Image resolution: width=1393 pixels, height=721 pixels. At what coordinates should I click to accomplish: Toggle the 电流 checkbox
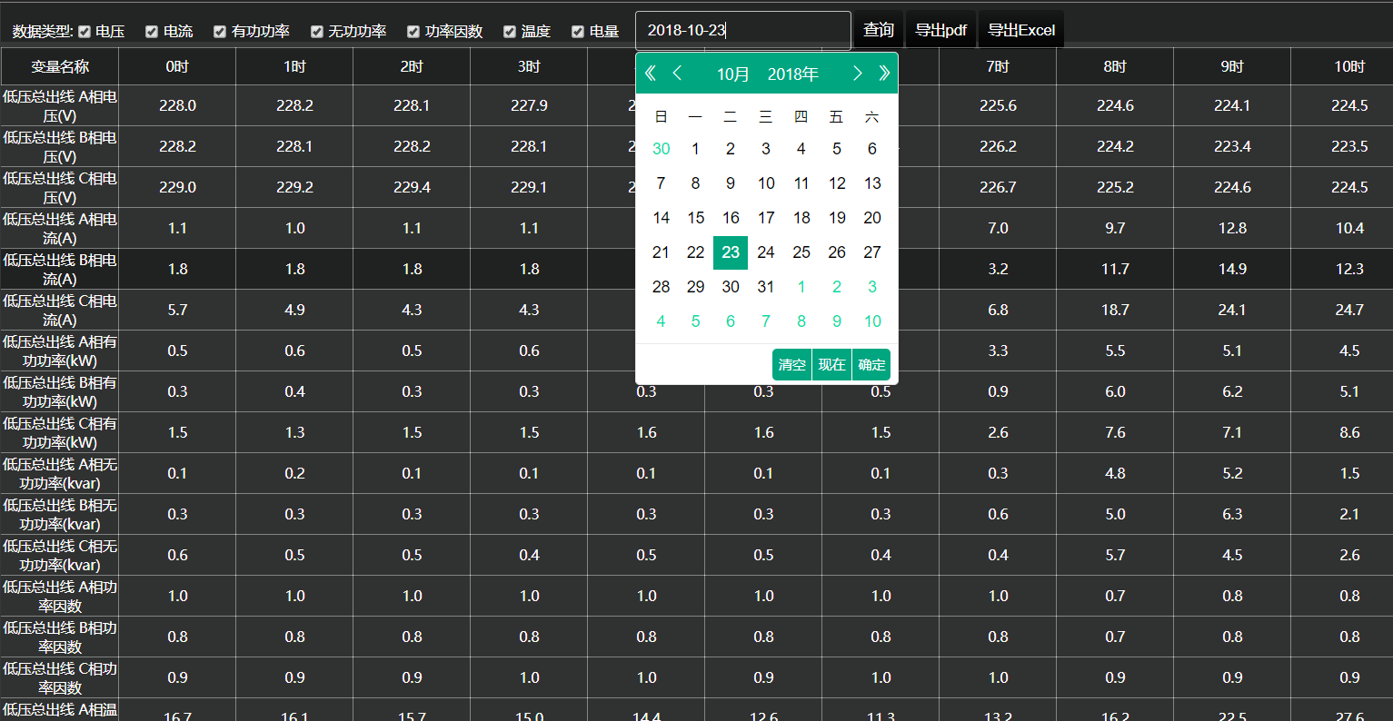152,32
